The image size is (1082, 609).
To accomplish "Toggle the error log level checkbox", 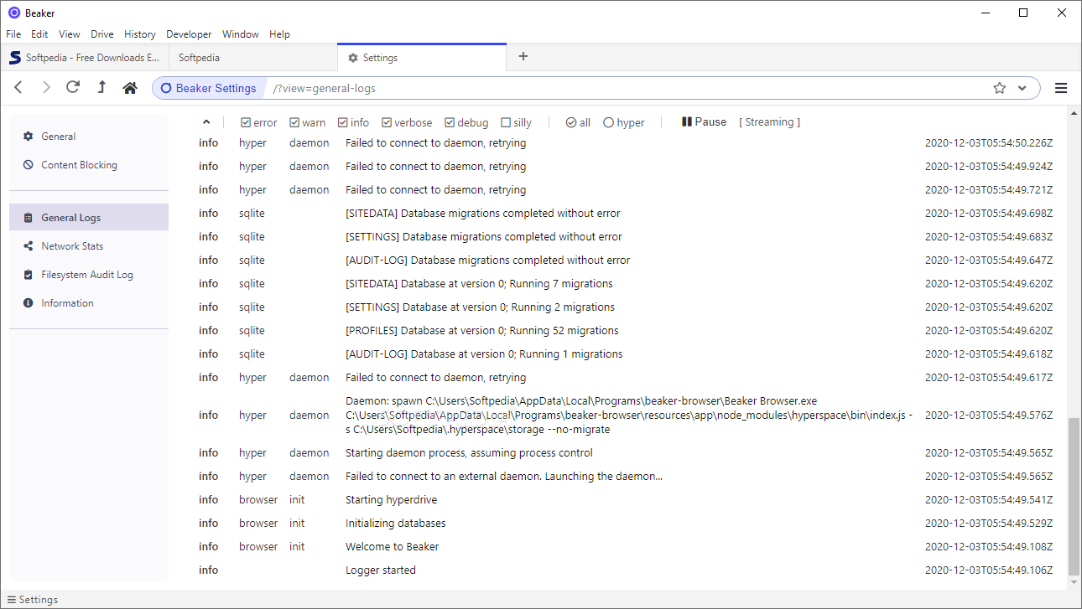I will [246, 122].
